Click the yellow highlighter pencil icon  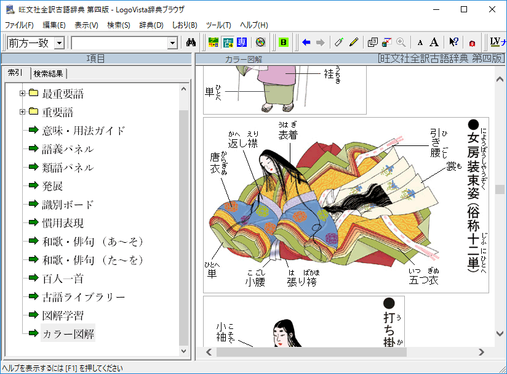click(354, 43)
